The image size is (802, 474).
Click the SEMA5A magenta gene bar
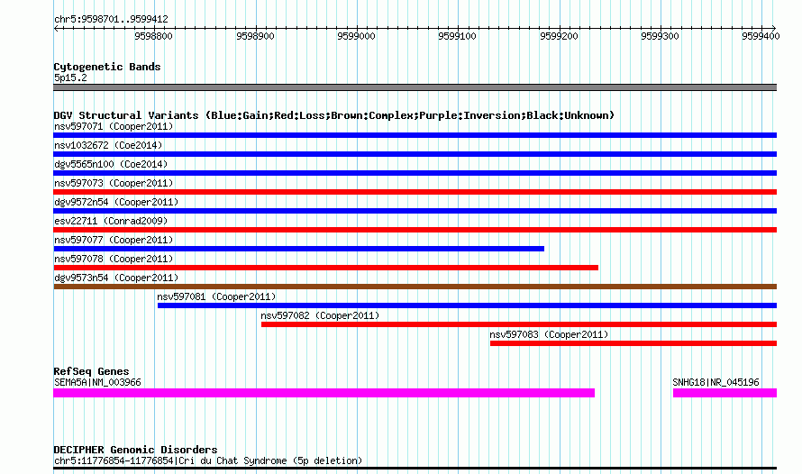(324, 393)
